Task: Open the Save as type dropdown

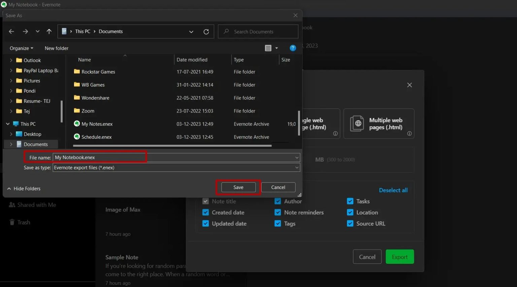Action: coord(297,167)
